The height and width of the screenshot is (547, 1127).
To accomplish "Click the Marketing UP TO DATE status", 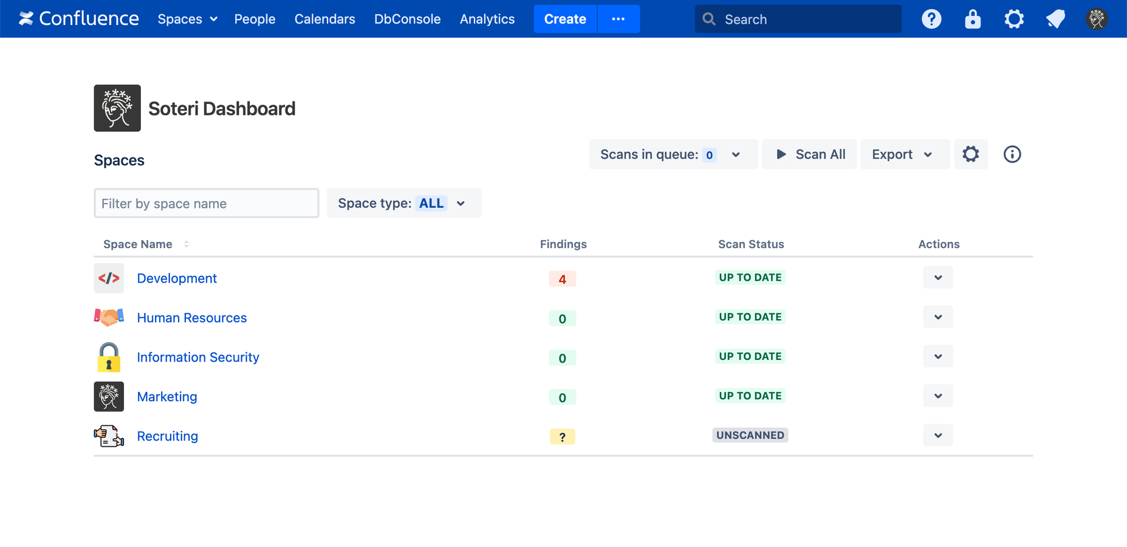I will (x=750, y=396).
